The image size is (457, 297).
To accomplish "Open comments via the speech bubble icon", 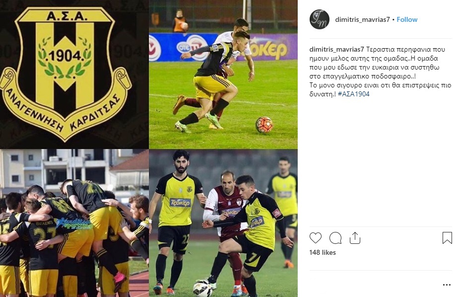I will 335,238.
